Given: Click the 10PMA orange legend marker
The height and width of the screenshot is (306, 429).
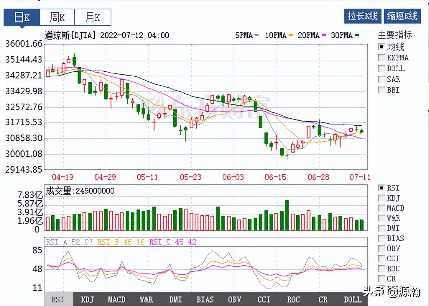Looking at the screenshot, I should (x=291, y=35).
